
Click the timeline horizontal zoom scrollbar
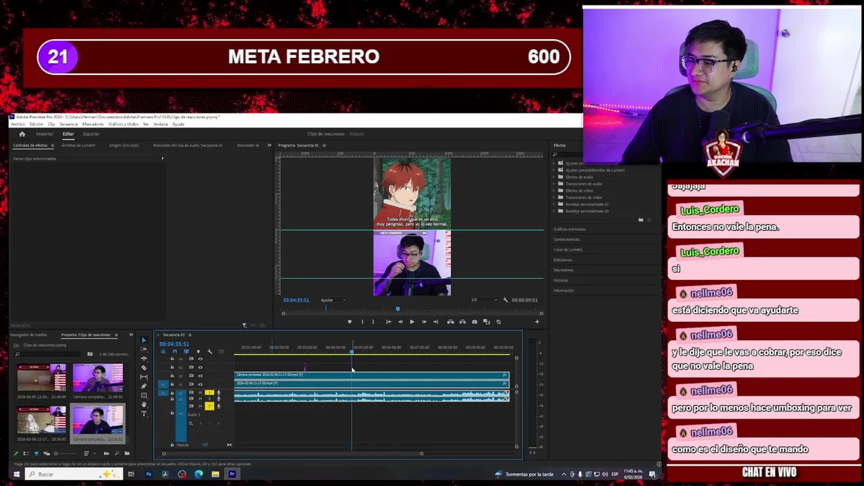pyautogui.click(x=292, y=454)
